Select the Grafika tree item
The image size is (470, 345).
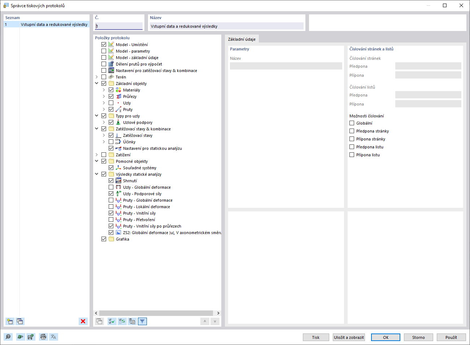pyautogui.click(x=122, y=239)
